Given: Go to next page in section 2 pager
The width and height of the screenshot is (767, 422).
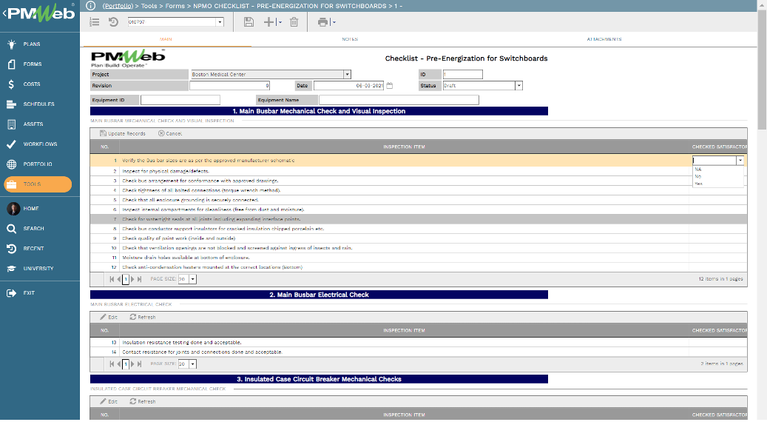Looking at the screenshot, I should (132, 364).
